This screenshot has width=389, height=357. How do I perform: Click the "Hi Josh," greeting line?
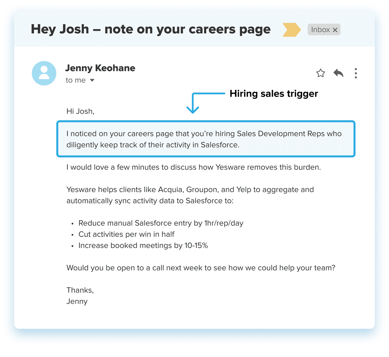[x=81, y=112]
